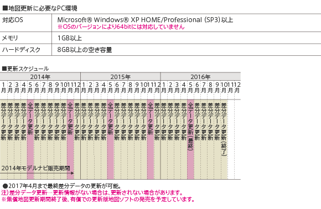This screenshot has width=321, height=209.
Task: Click the 更新スケジュール section heading
Action: coord(25,69)
